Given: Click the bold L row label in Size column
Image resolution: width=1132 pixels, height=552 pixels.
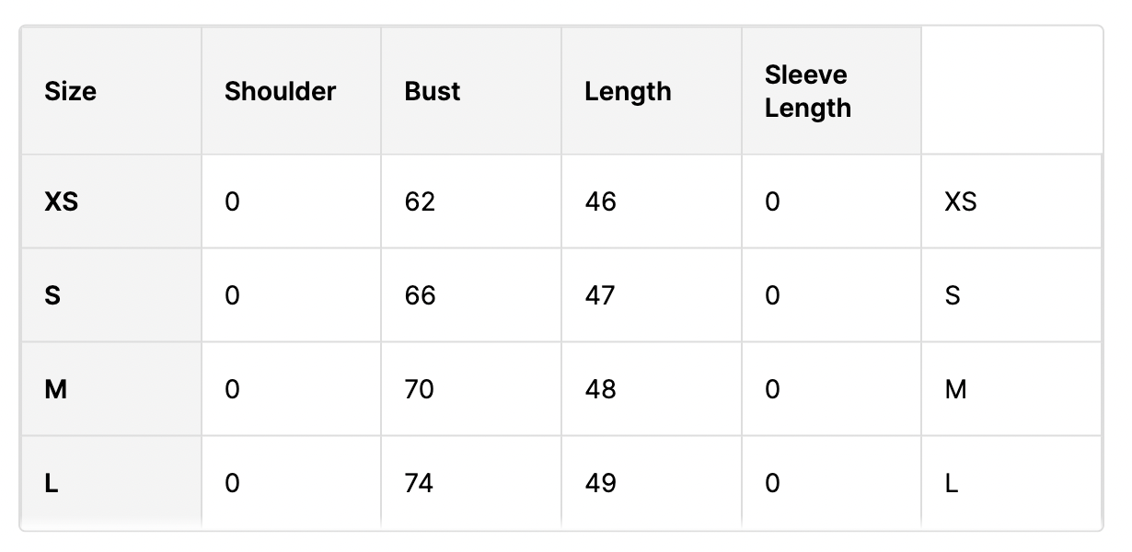Looking at the screenshot, I should (x=52, y=483).
